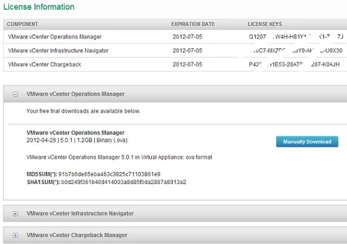Click the Operations Manager panel header title
The height and width of the screenshot is (244, 347).
point(76,94)
